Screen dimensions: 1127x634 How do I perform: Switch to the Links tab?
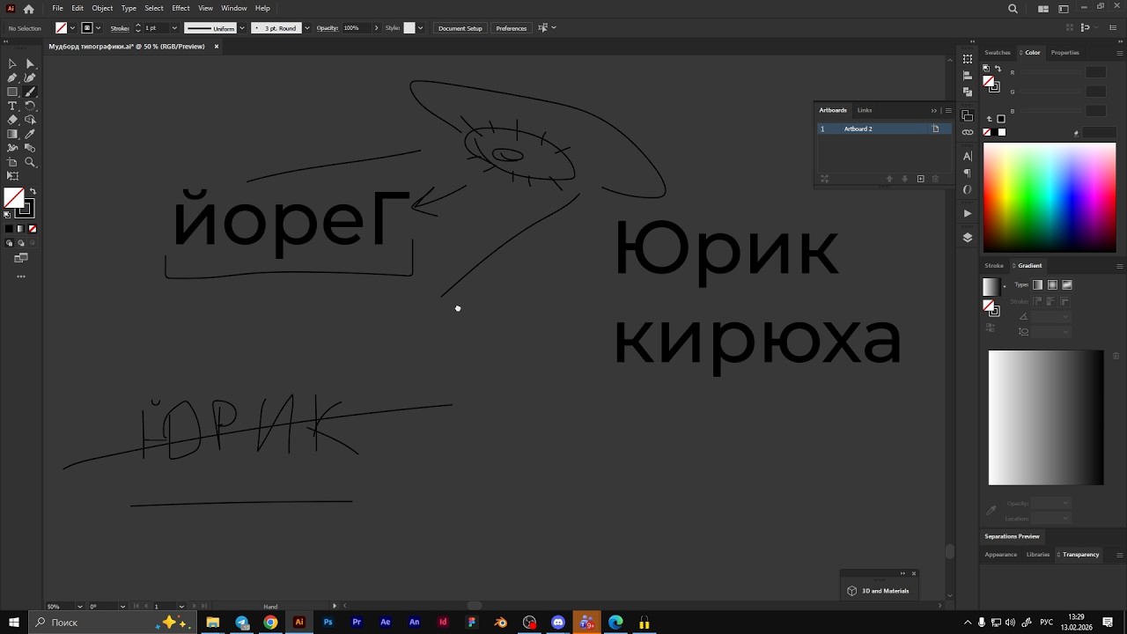pos(865,110)
